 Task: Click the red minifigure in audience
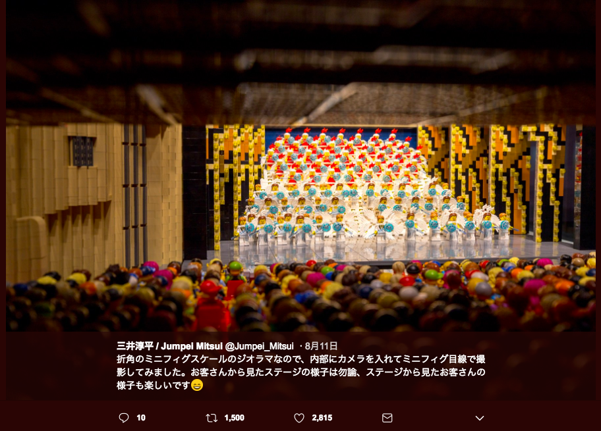(211, 306)
